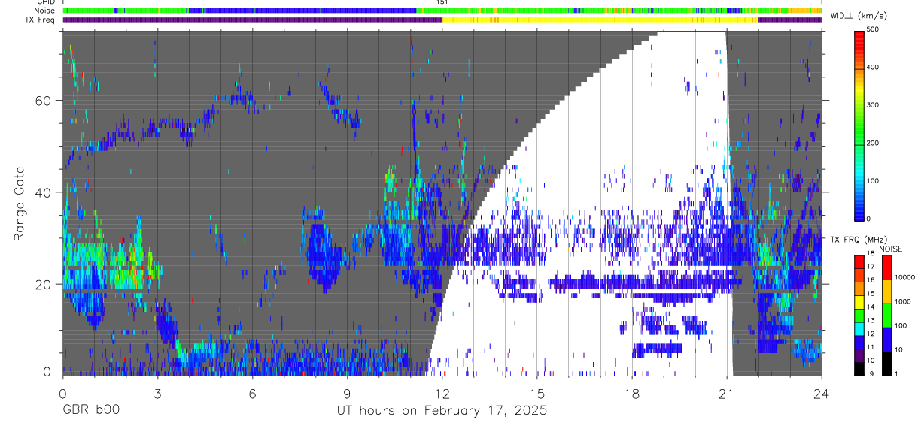The image size is (924, 426).
Task: Pick the blue segment of NOISE legend
Action: [886, 340]
